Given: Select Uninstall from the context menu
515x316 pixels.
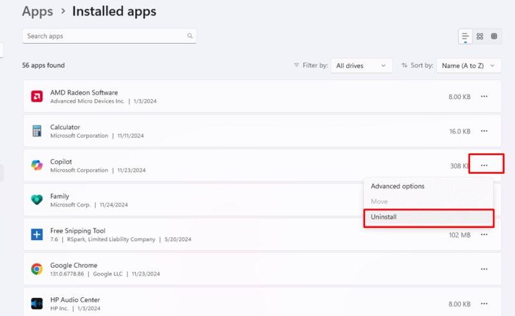Looking at the screenshot, I should point(429,217).
